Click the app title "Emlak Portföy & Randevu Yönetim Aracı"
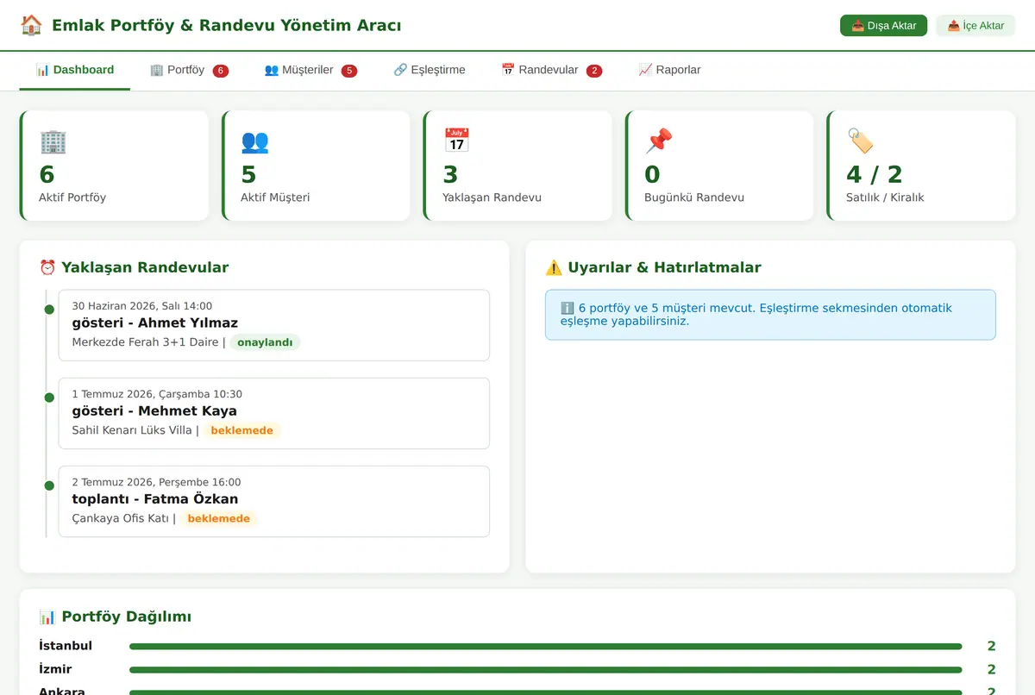The width and height of the screenshot is (1035, 695). coord(226,25)
